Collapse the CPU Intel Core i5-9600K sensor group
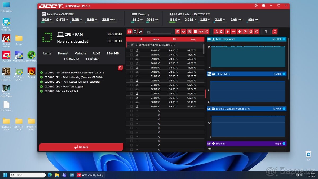This screenshot has width=318, height=179. point(129,45)
